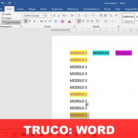Decrease font size with shrink icon
The image size is (138, 138).
59,16
